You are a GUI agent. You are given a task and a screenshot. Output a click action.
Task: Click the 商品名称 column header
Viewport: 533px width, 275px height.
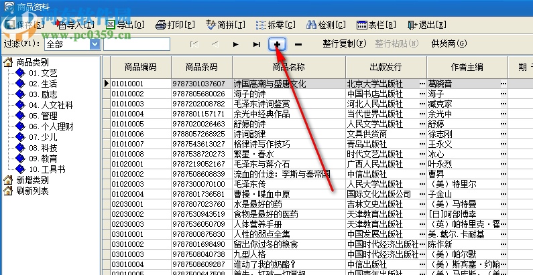tap(289, 67)
